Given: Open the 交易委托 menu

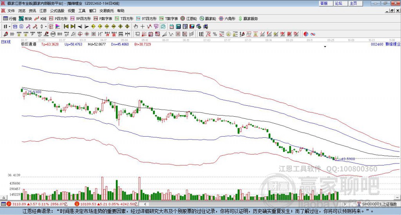Looking at the screenshot, I should click(107, 11).
